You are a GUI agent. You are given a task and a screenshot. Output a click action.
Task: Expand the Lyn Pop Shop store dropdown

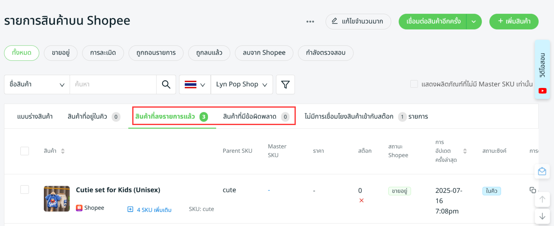click(x=242, y=84)
